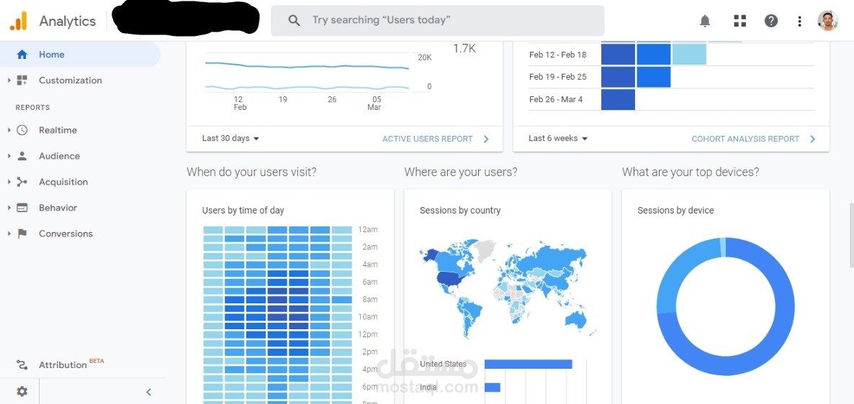Click the Analytics product name

tap(68, 21)
